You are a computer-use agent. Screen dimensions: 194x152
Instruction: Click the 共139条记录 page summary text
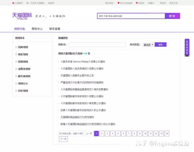point(71,134)
